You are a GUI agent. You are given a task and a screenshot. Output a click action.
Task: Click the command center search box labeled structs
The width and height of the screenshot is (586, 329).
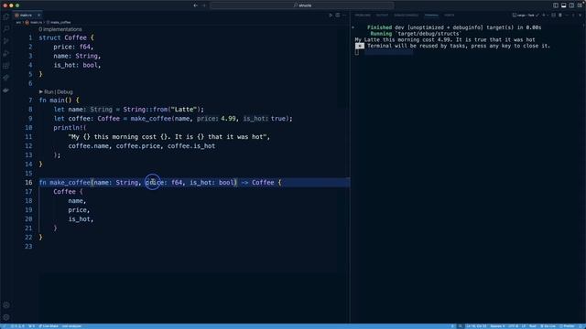click(x=302, y=5)
